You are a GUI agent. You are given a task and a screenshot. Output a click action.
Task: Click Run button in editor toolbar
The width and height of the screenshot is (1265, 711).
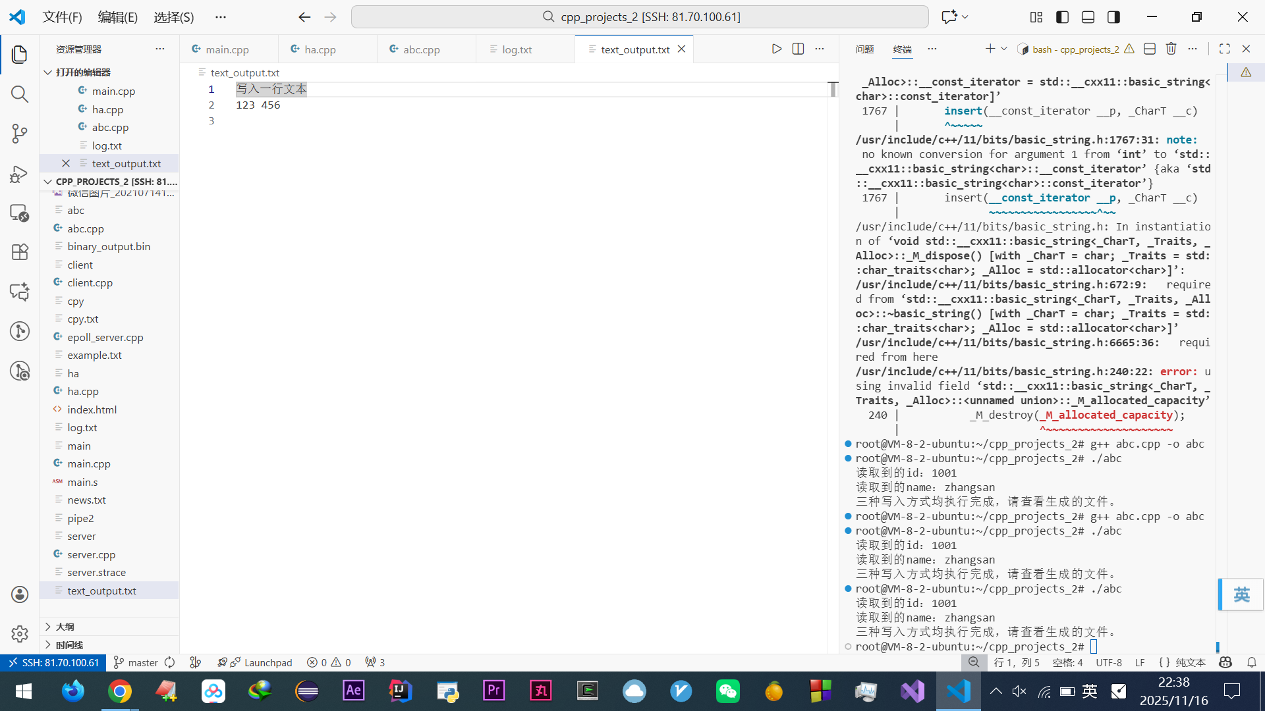coord(777,49)
